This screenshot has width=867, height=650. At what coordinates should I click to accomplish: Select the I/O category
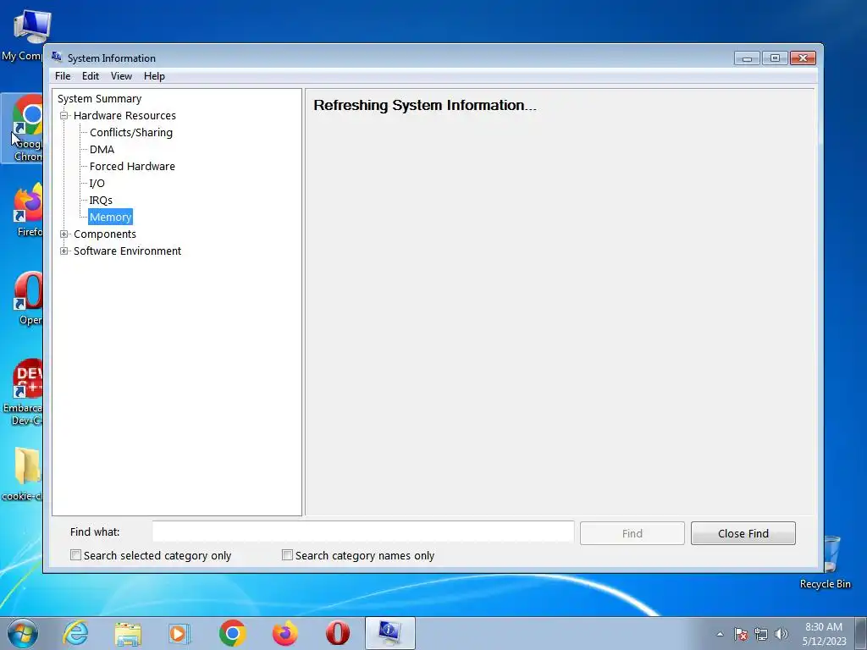pos(97,184)
